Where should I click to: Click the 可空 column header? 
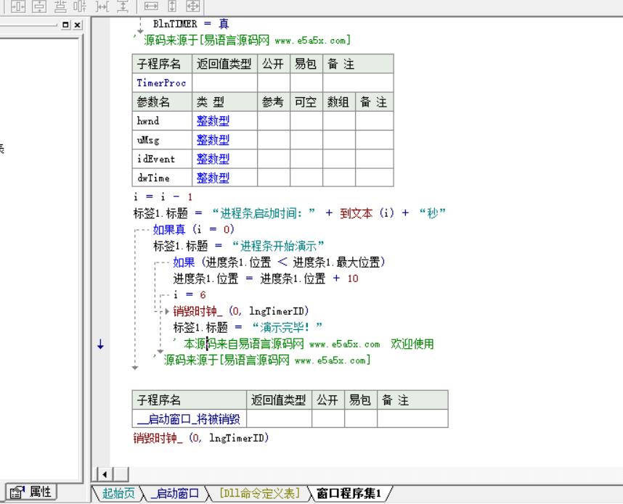[x=306, y=102]
